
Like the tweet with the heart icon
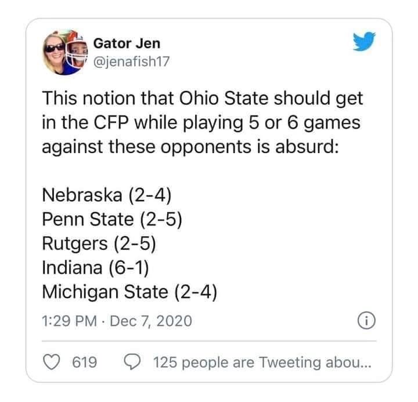(x=52, y=363)
